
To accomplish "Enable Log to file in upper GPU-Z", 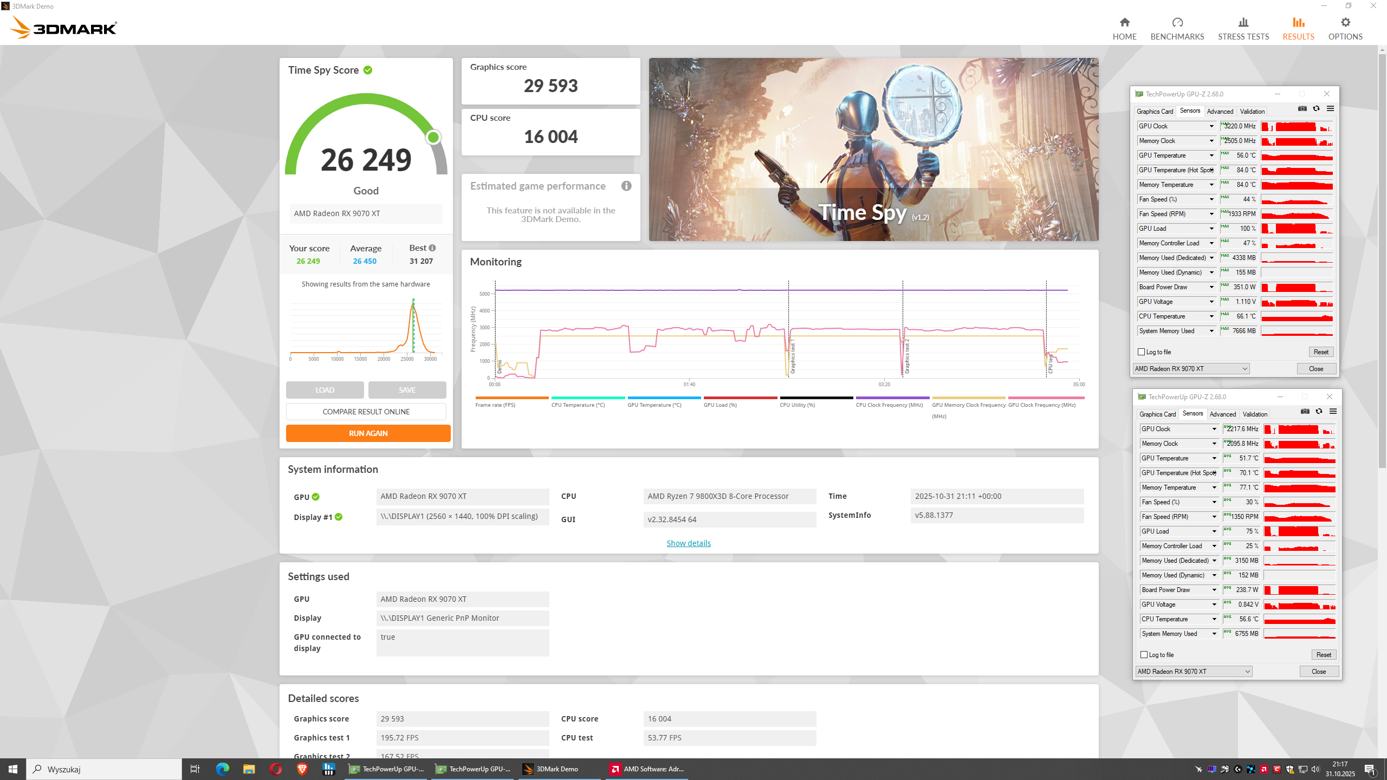I will tap(1142, 352).
